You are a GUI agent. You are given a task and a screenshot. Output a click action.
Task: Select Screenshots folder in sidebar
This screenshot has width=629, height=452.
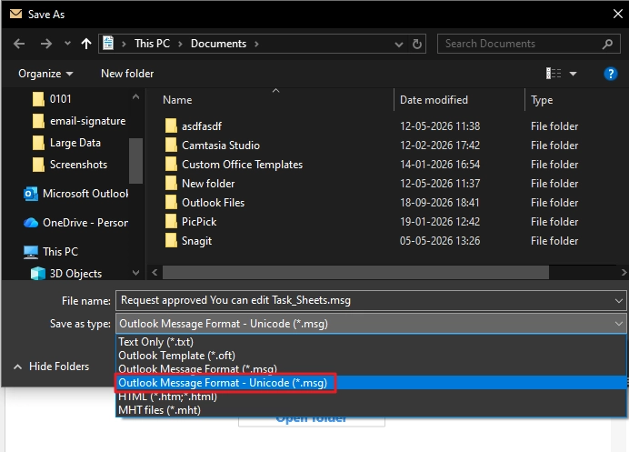coord(78,165)
